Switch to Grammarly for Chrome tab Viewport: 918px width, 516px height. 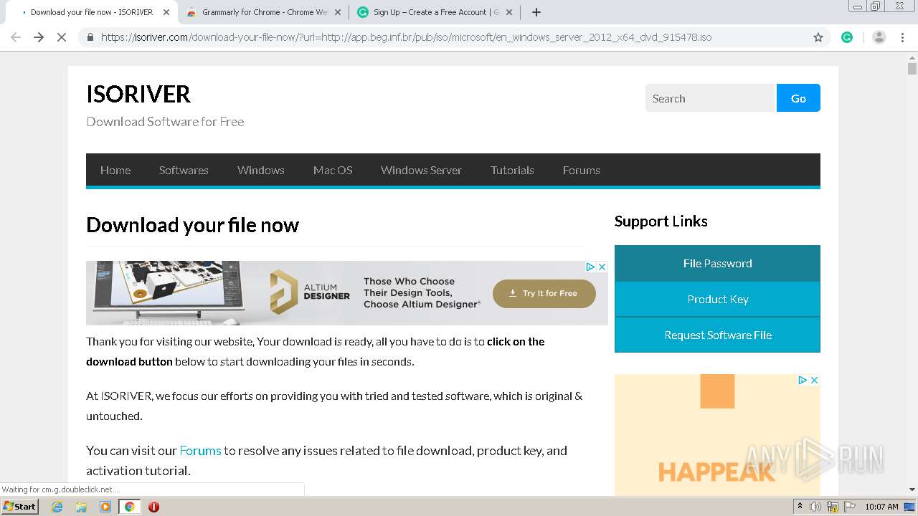[x=263, y=12]
